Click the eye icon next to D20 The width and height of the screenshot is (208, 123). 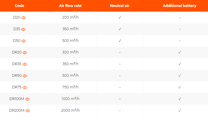coord(24,17)
